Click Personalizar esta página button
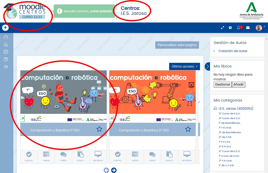The image size is (268, 173). 177,45
